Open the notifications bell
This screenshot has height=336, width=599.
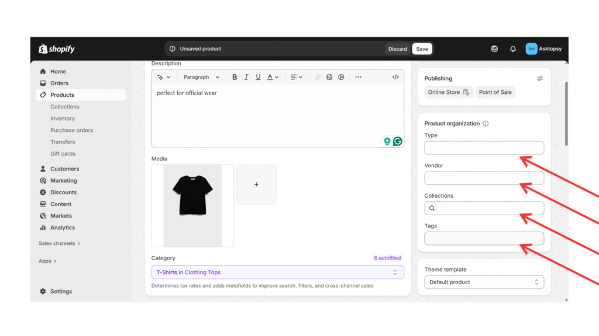(x=513, y=49)
